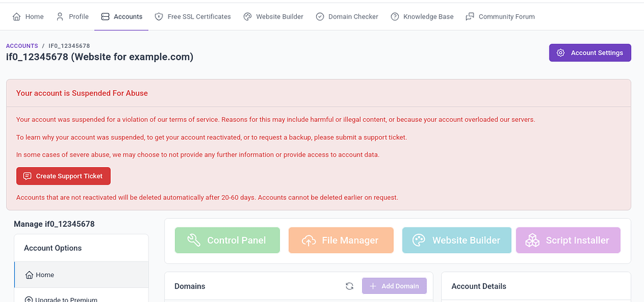Follow the ACCOUNTS breadcrumb link
Image resolution: width=644 pixels, height=302 pixels.
22,46
